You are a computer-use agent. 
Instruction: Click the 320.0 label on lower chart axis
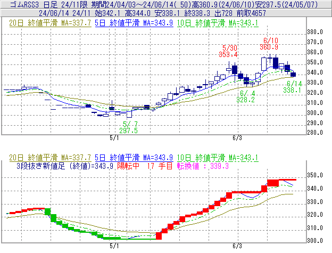tap(315, 215)
